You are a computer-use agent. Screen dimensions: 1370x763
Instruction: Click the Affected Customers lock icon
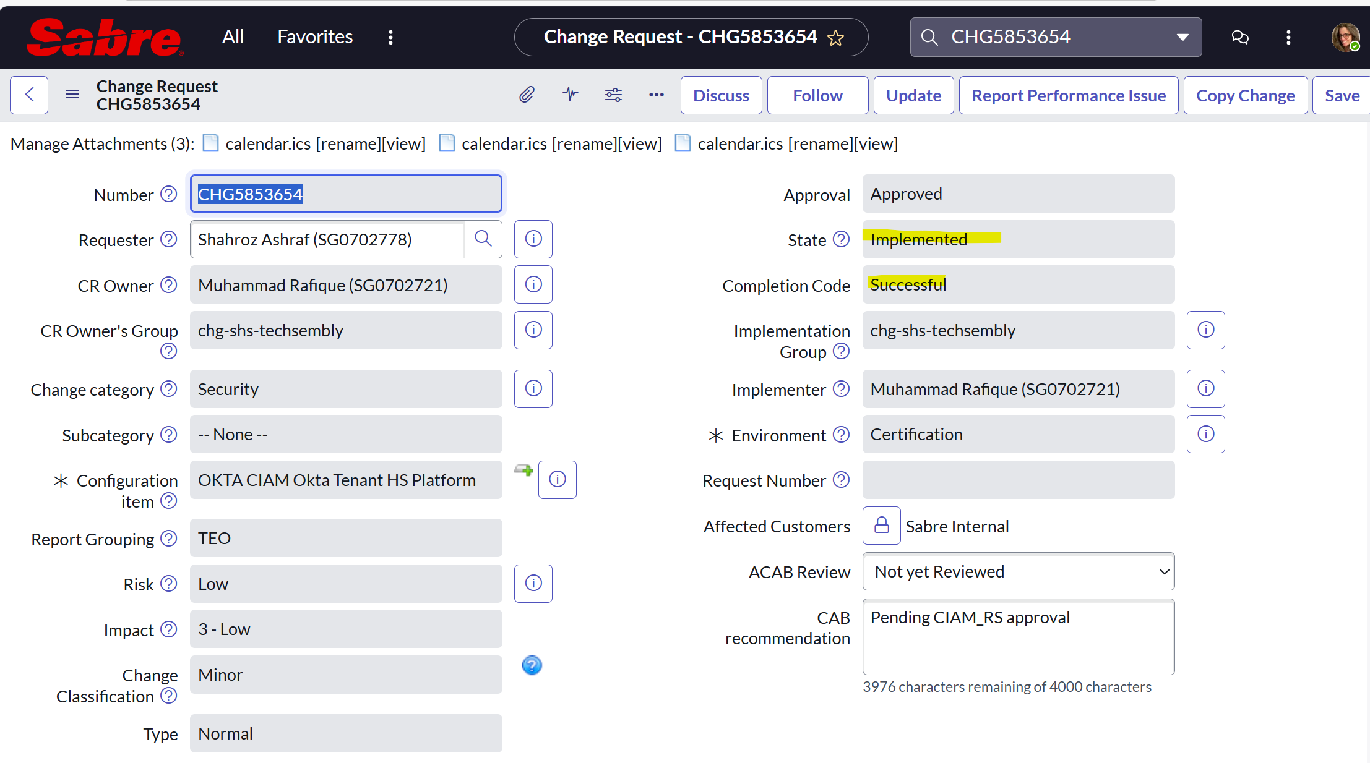pos(881,526)
